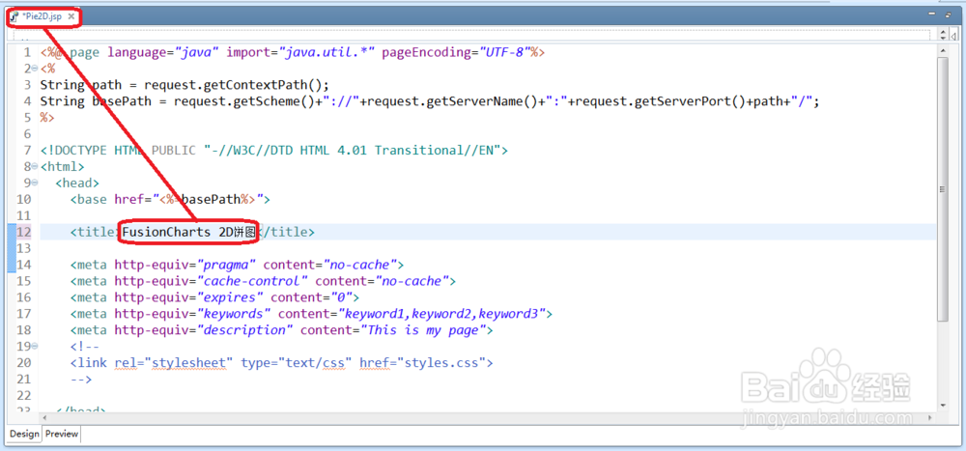Close the Pie2D.jsp tab
This screenshot has height=451, width=966.
click(71, 17)
